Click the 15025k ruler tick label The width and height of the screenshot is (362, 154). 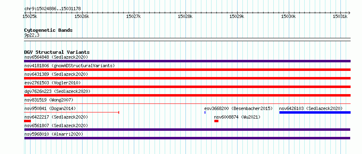tap(30, 16)
